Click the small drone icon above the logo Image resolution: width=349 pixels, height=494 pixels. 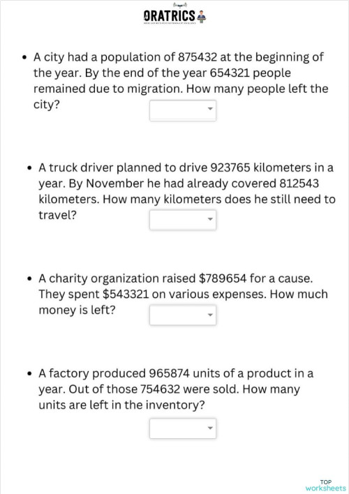pos(180,5)
